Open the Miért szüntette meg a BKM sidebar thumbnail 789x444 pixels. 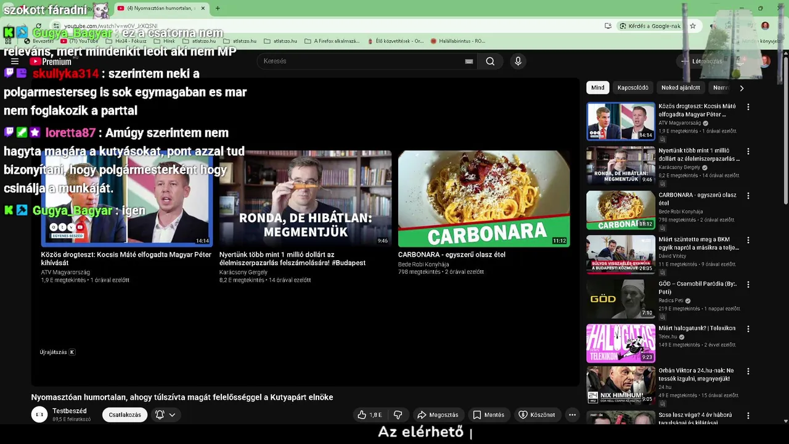[621, 255]
